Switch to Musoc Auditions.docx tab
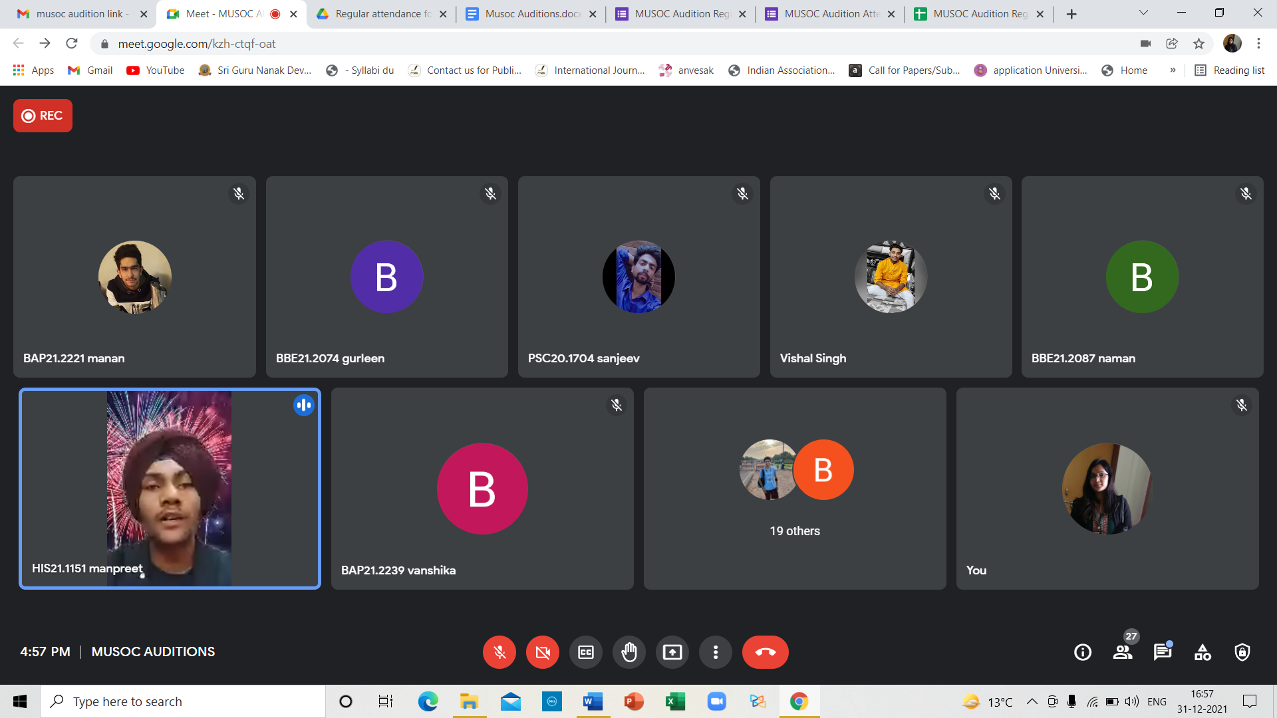The image size is (1277, 718). point(531,14)
